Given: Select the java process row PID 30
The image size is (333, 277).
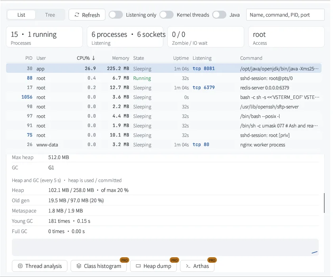Looking at the screenshot, I should (164, 68).
